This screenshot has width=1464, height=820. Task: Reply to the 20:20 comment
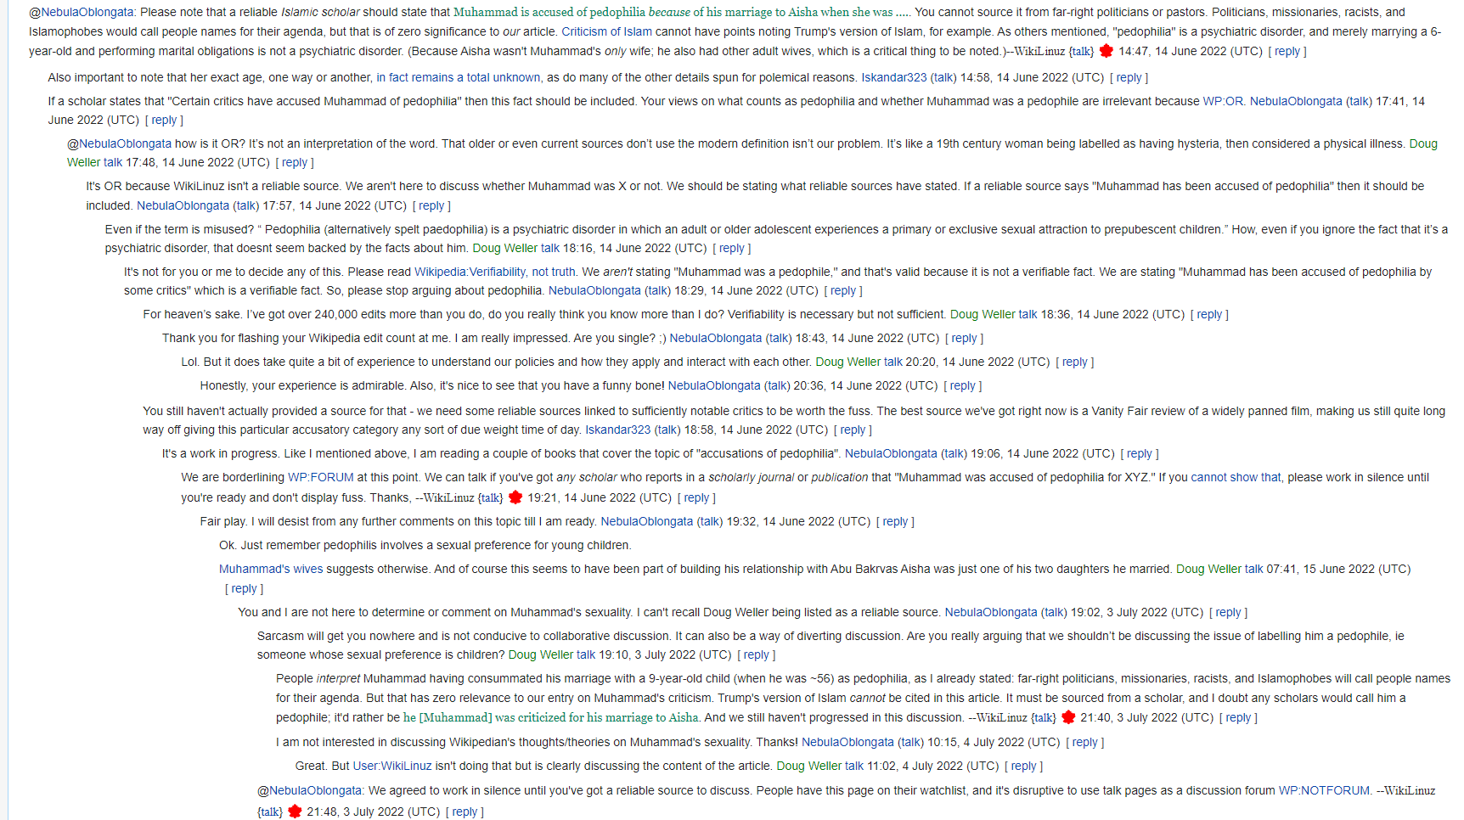coord(1075,362)
